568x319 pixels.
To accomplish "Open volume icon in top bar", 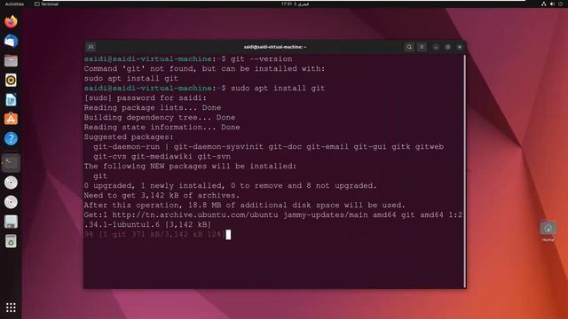I will pyautogui.click(x=552, y=4).
